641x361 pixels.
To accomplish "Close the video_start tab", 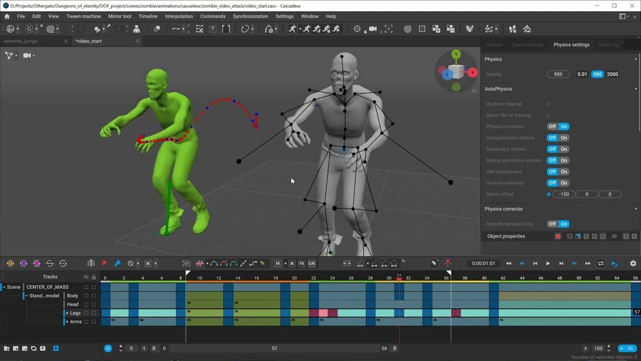I will [x=137, y=41].
